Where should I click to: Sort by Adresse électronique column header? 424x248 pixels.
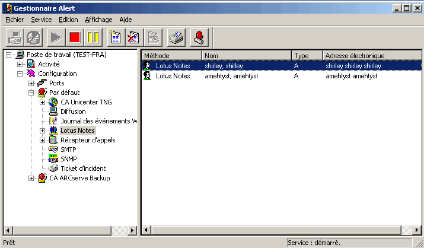click(372, 55)
